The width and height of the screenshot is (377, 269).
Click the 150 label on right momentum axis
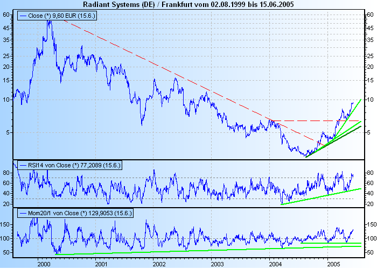click(372, 224)
